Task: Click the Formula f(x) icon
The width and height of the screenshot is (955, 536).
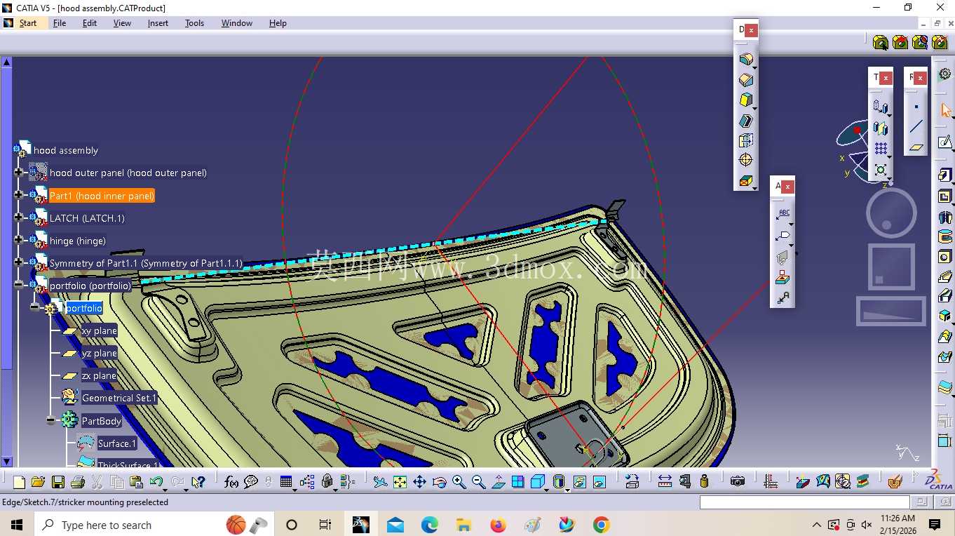Action: click(231, 482)
